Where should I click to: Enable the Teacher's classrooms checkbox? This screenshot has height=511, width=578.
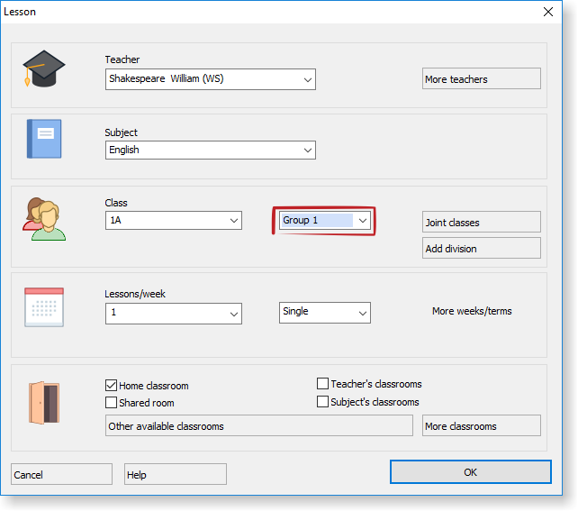click(x=323, y=384)
